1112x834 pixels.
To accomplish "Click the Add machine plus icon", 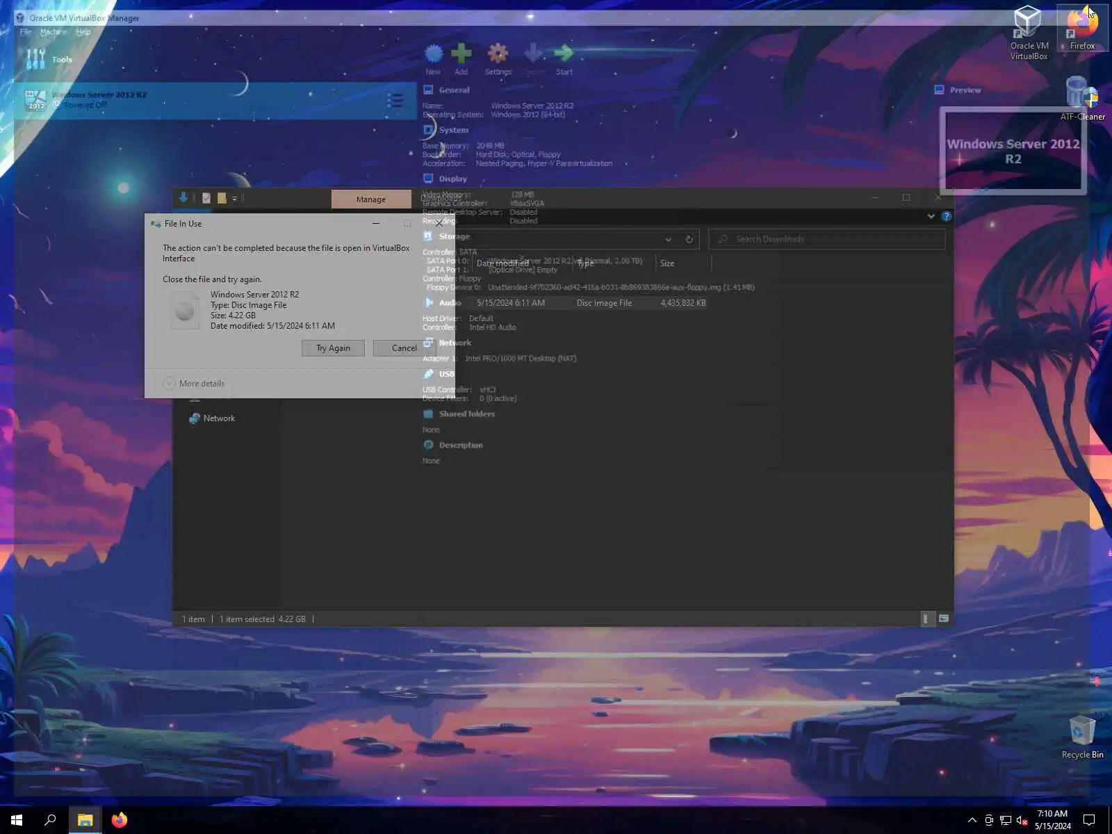I will click(x=461, y=53).
